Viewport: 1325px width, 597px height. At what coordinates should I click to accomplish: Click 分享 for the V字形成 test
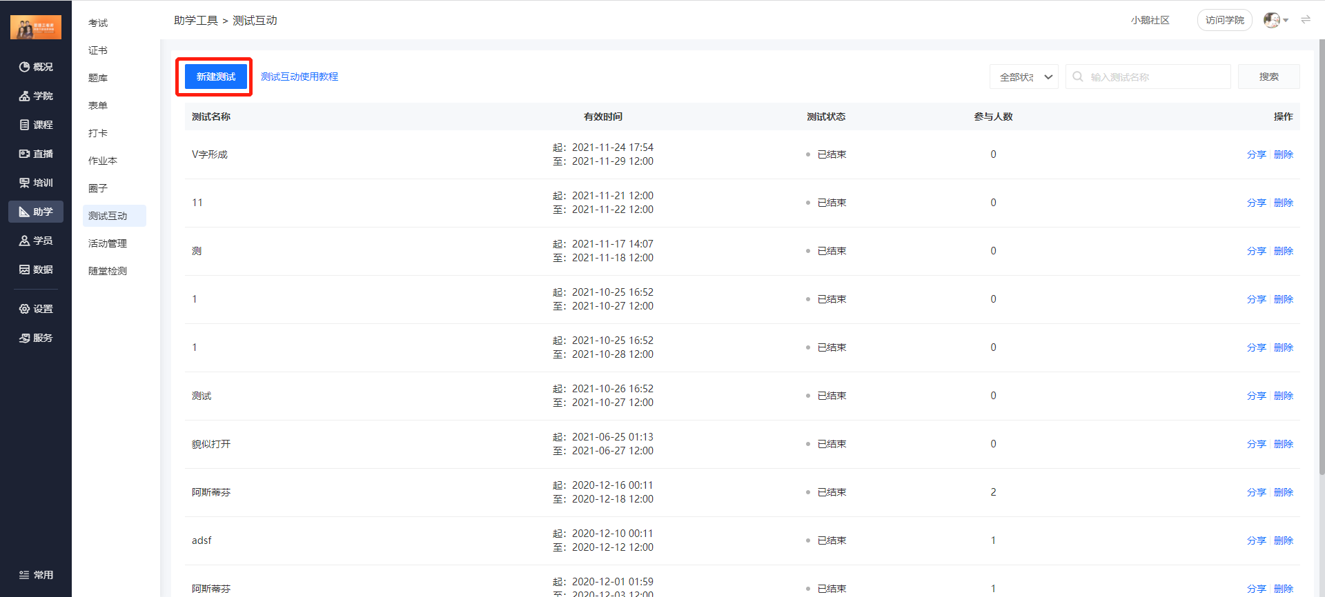[1257, 154]
